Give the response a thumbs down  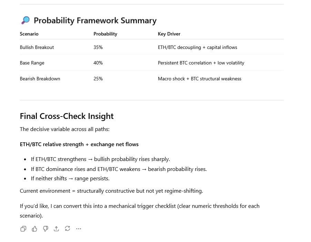(x=46, y=229)
